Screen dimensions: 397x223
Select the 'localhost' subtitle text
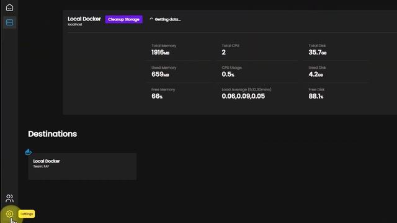75,25
